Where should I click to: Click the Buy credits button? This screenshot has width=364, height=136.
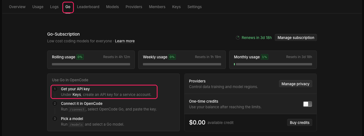pos(300,123)
